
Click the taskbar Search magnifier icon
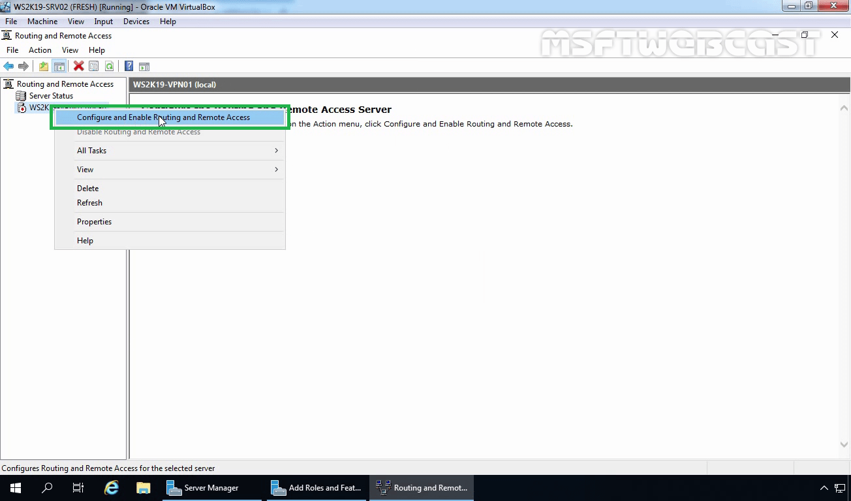(x=47, y=488)
